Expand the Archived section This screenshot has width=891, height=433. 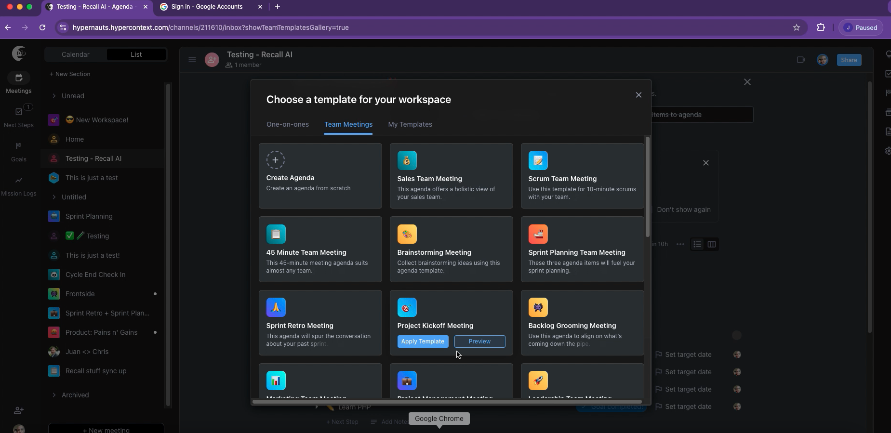point(54,395)
